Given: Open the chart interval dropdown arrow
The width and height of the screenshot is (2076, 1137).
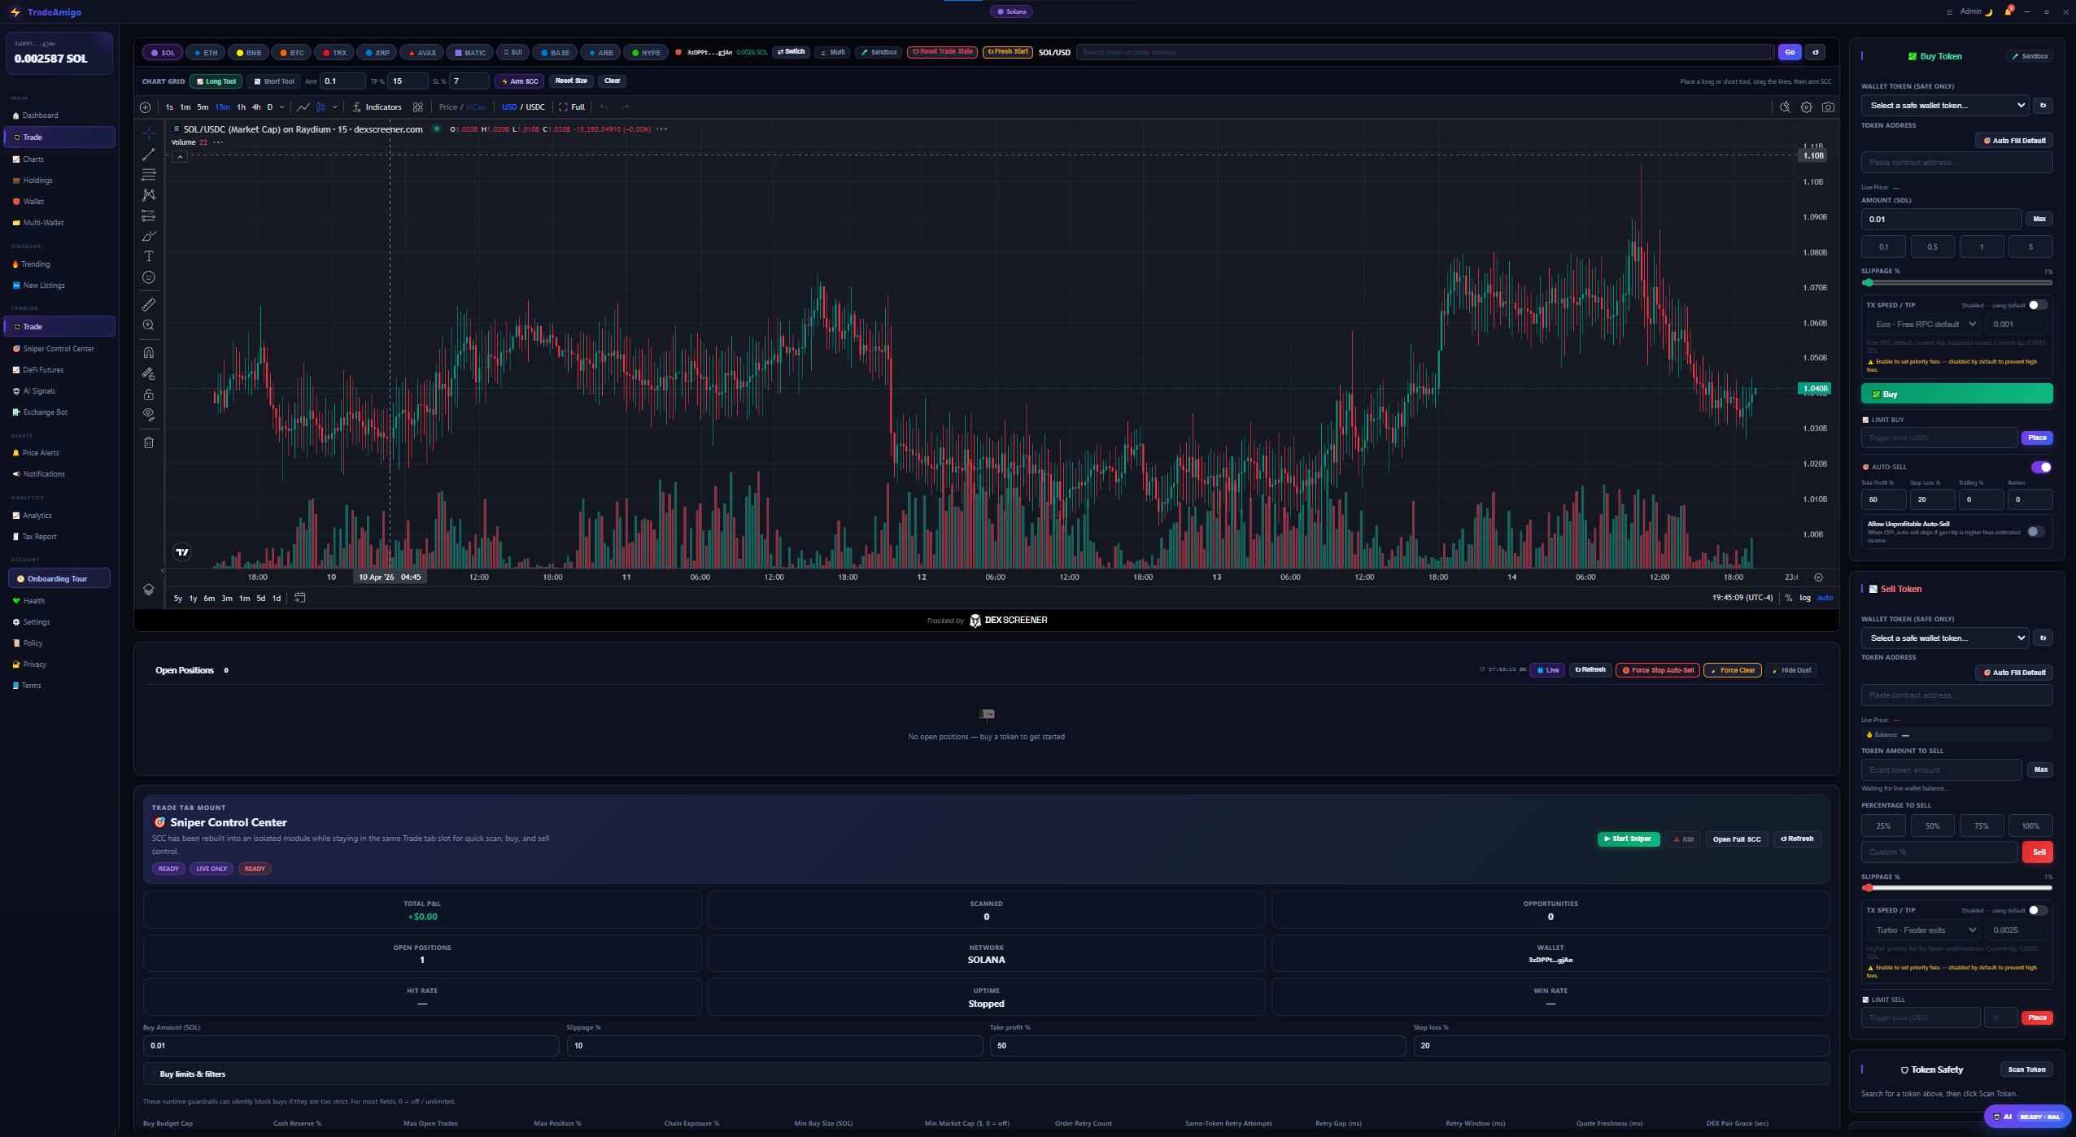Looking at the screenshot, I should 282,107.
